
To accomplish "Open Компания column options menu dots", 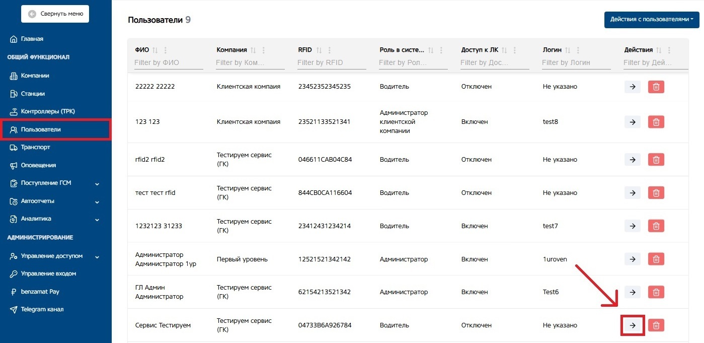I will click(x=264, y=50).
